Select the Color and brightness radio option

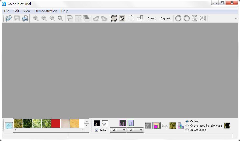click(187, 126)
